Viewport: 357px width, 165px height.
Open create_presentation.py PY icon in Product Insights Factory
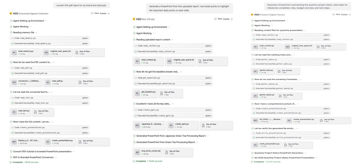[x=289, y=121]
